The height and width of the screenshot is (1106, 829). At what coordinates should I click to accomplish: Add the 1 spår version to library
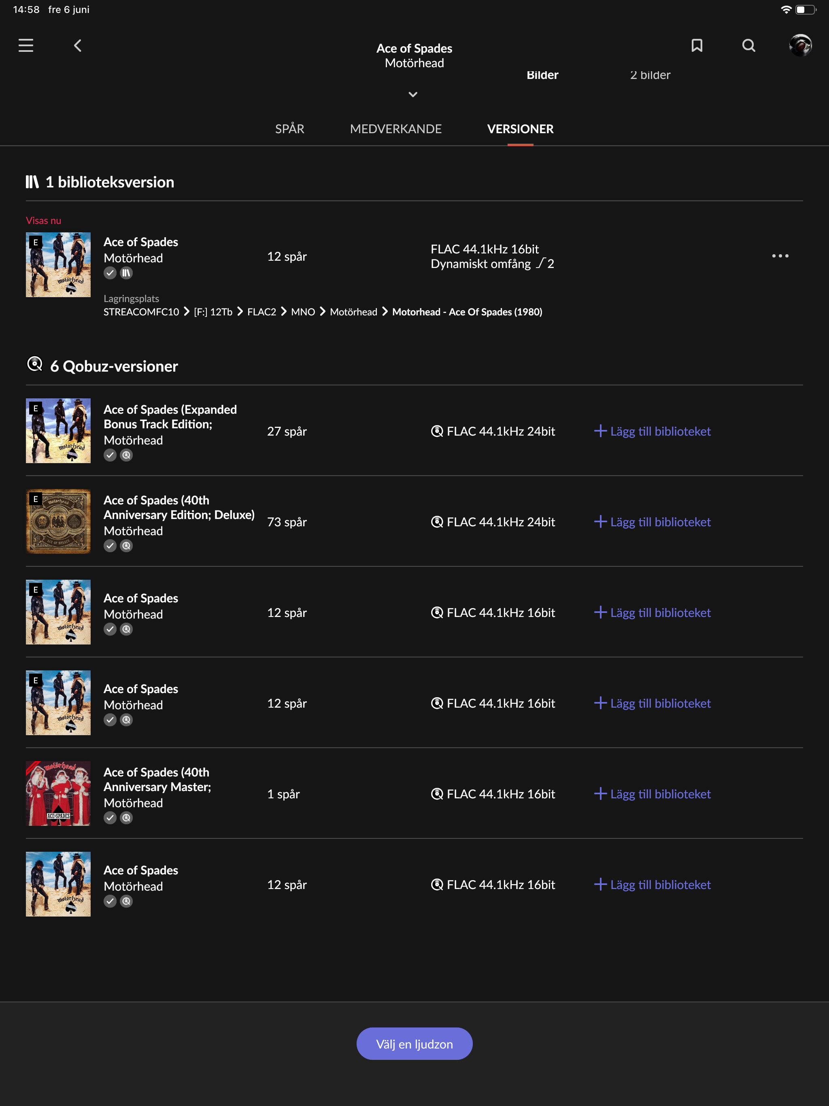652,794
